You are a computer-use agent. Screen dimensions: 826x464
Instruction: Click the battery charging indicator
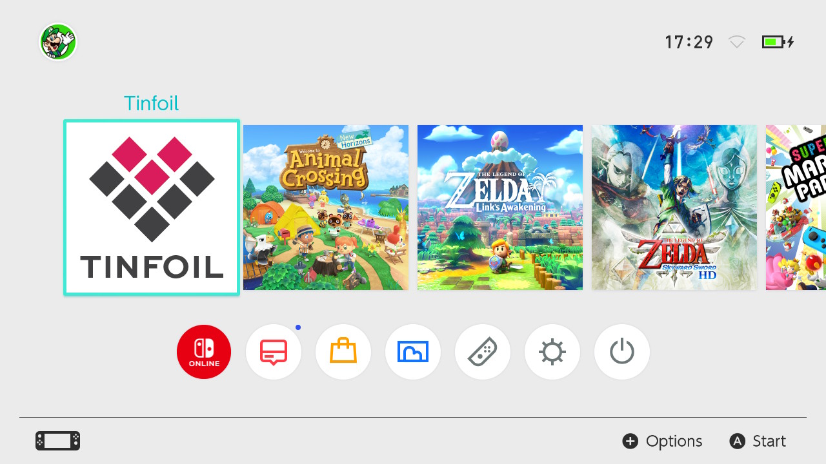pos(778,43)
